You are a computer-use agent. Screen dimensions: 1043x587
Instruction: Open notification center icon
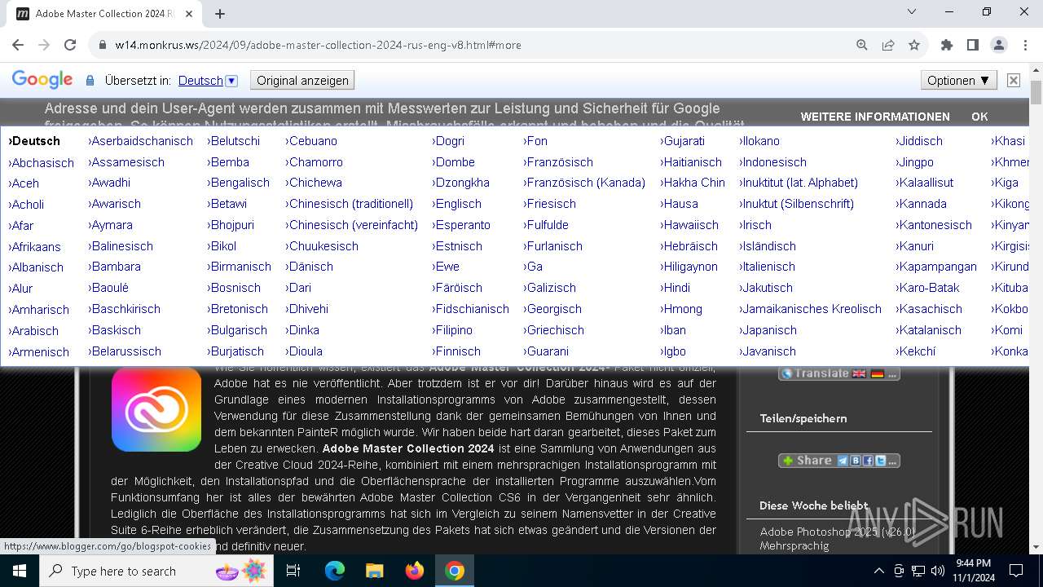[x=1016, y=571]
